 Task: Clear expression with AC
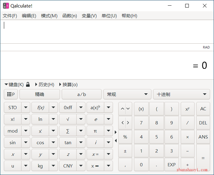click(203, 109)
